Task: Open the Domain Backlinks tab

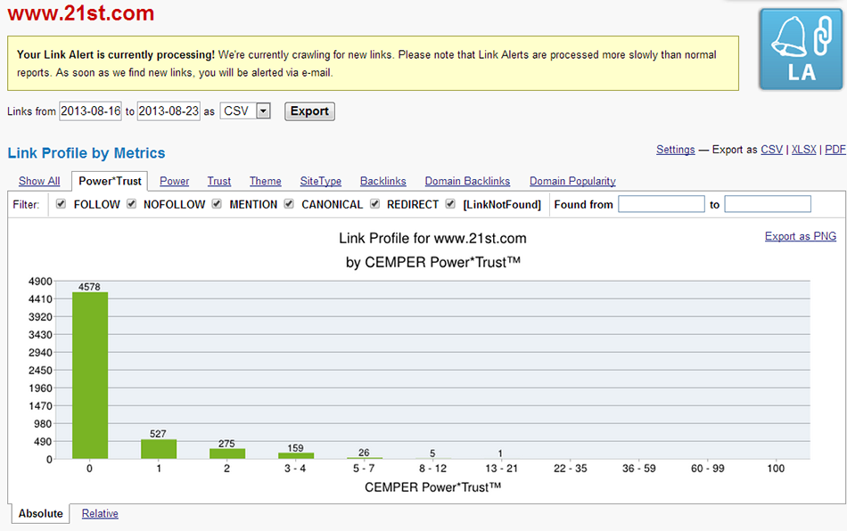Action: point(467,182)
